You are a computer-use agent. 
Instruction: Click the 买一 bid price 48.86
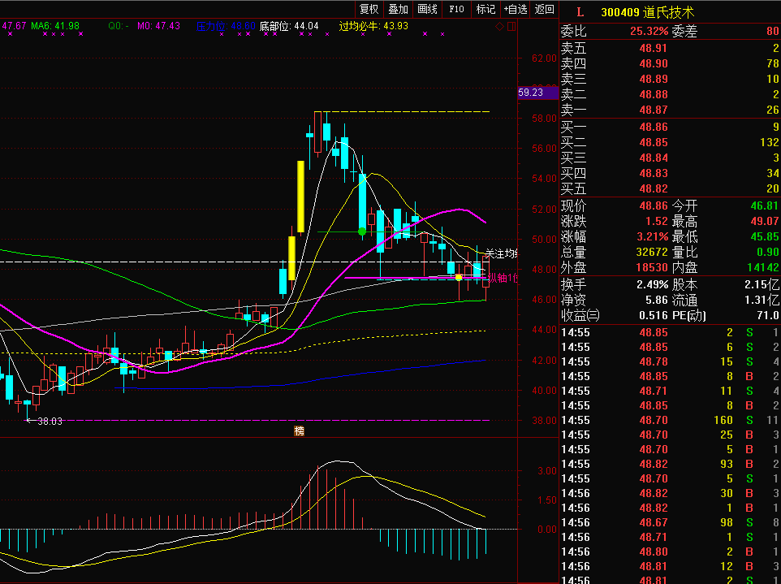click(x=654, y=127)
